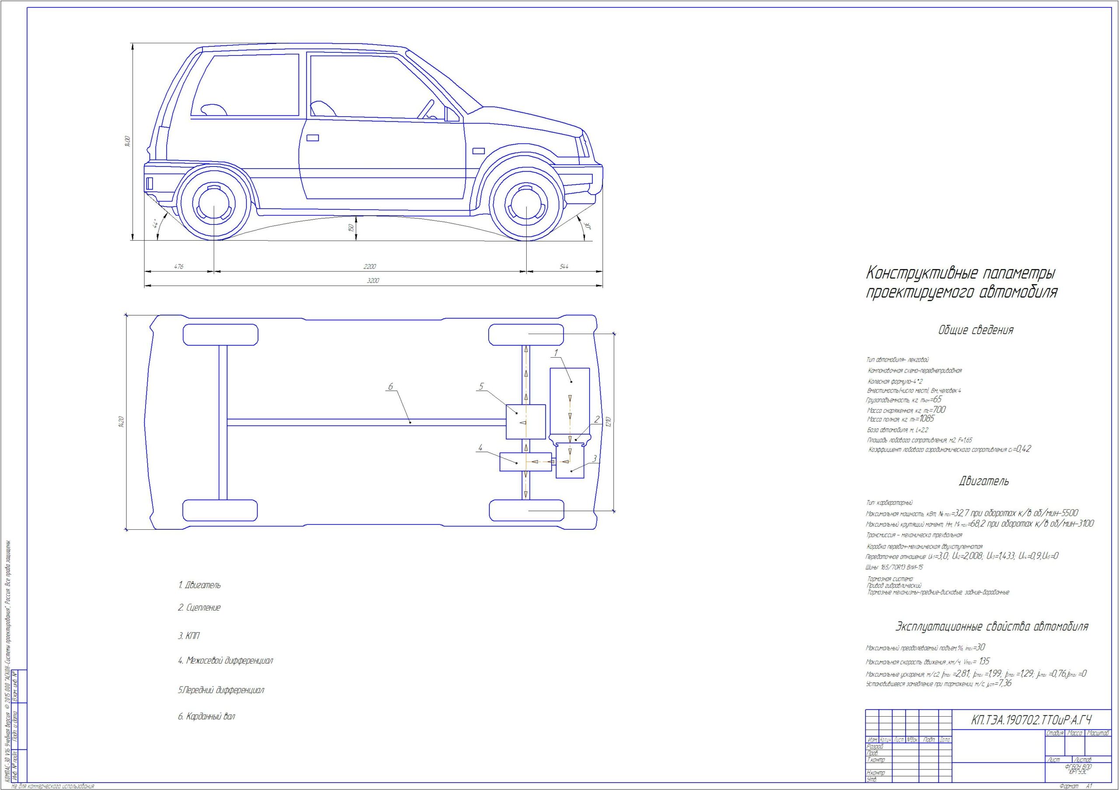Select the 'Тормозные механизмы' disc/drum line

click(938, 592)
